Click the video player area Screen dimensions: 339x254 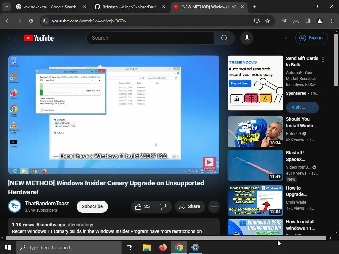point(114,115)
